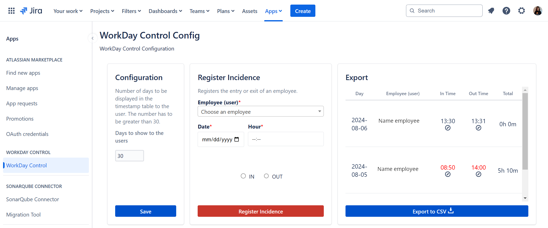Viewport: 548px width, 228px height.
Task: Expand the Apps dropdown in top navigation
Action: (x=273, y=11)
